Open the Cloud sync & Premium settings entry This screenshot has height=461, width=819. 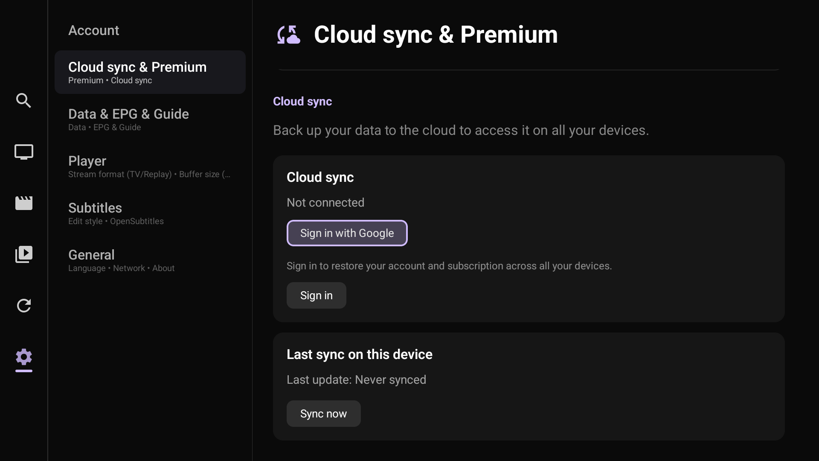pos(149,72)
